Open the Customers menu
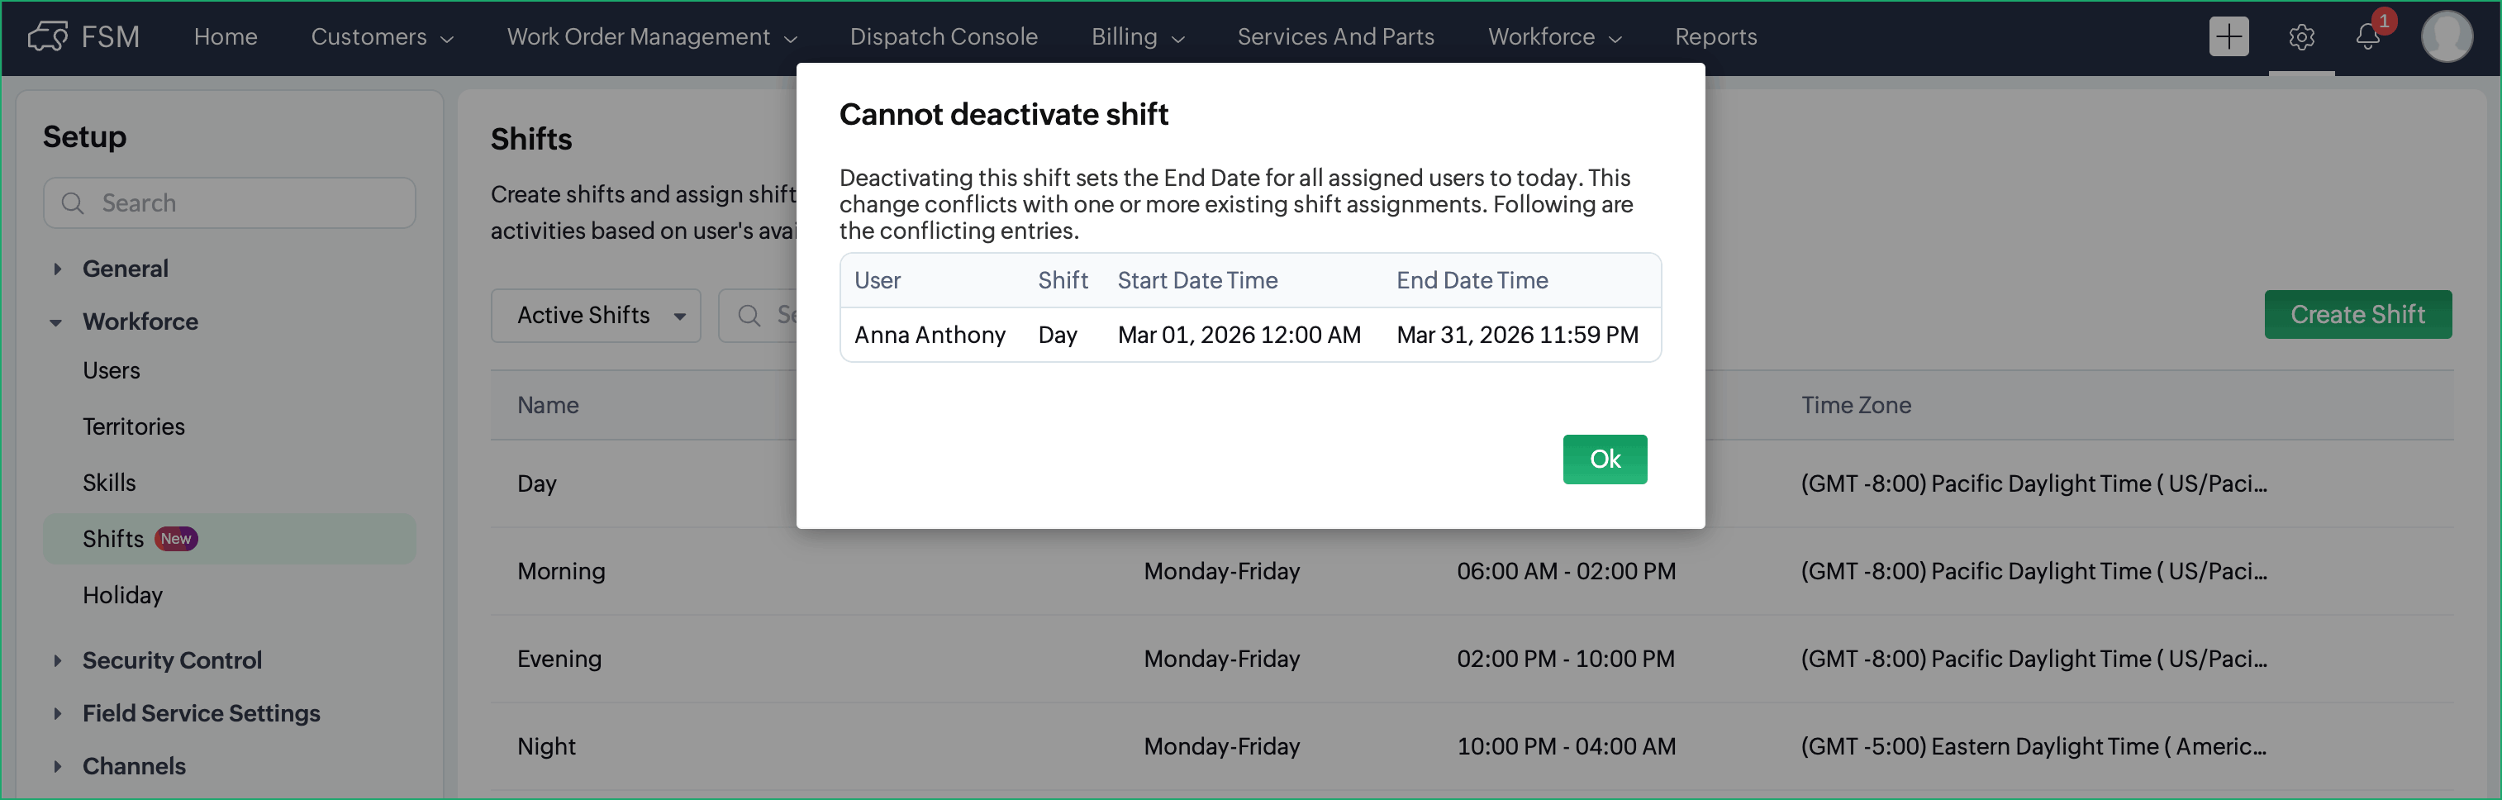This screenshot has height=800, width=2502. [x=382, y=37]
